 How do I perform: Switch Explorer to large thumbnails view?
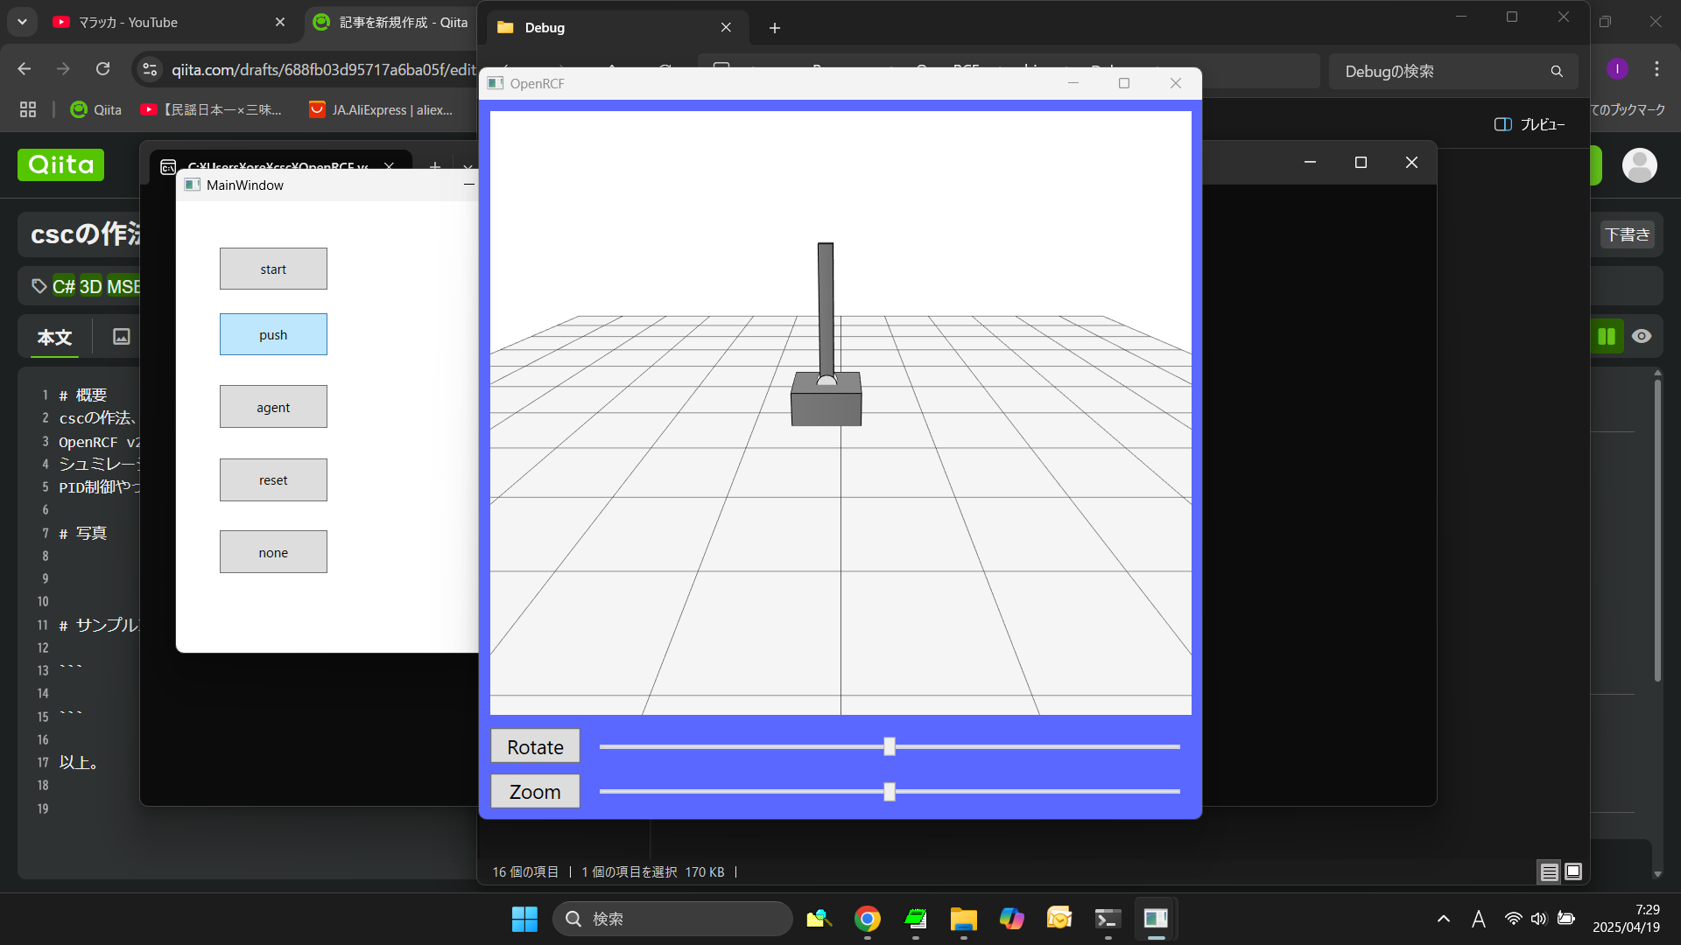(x=1573, y=871)
